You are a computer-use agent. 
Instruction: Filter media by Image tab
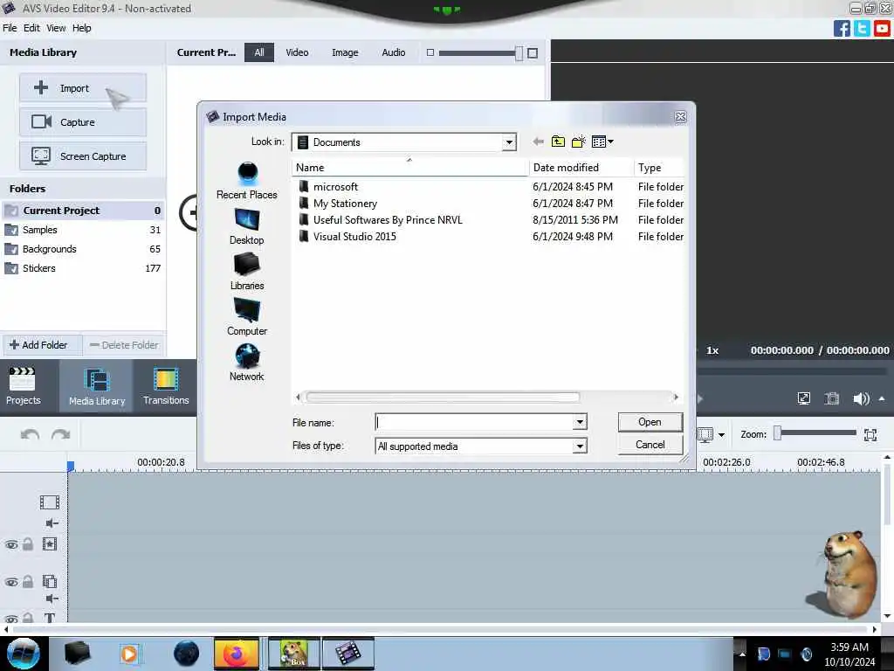[x=345, y=52]
